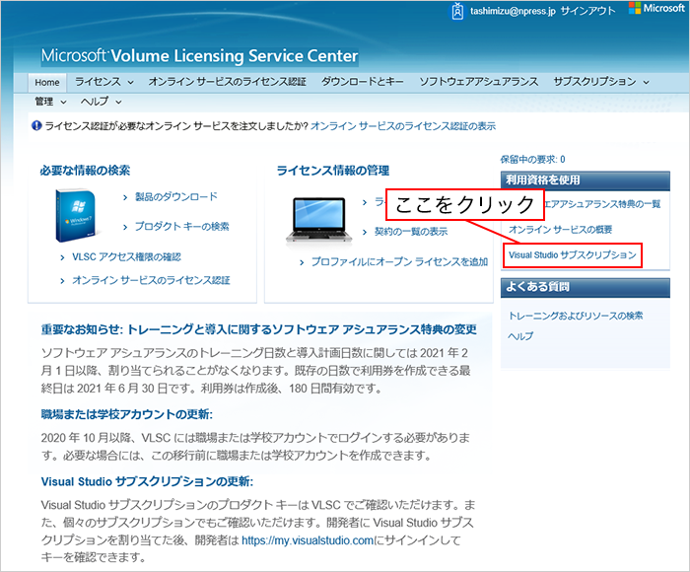Click the 職場または学校アカウントの更新 heading

[x=127, y=414]
